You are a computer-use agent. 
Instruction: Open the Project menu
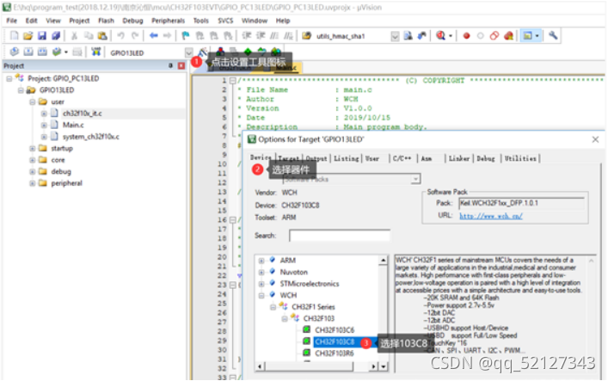(79, 21)
